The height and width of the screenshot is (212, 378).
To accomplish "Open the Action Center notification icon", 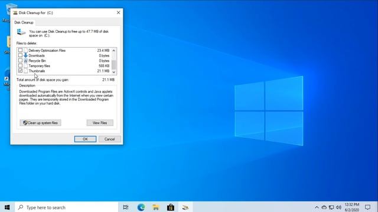I will [x=367, y=207].
